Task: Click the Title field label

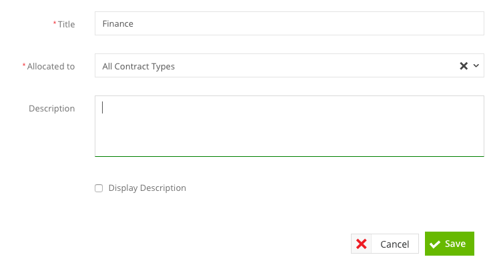Action: 66,24
